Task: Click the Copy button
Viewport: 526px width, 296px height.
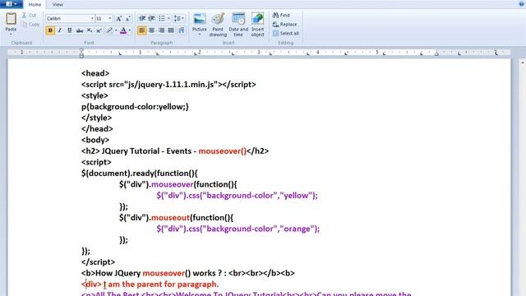Action: [x=30, y=24]
